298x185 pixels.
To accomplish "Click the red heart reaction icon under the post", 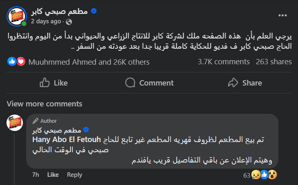I will click(21, 62).
